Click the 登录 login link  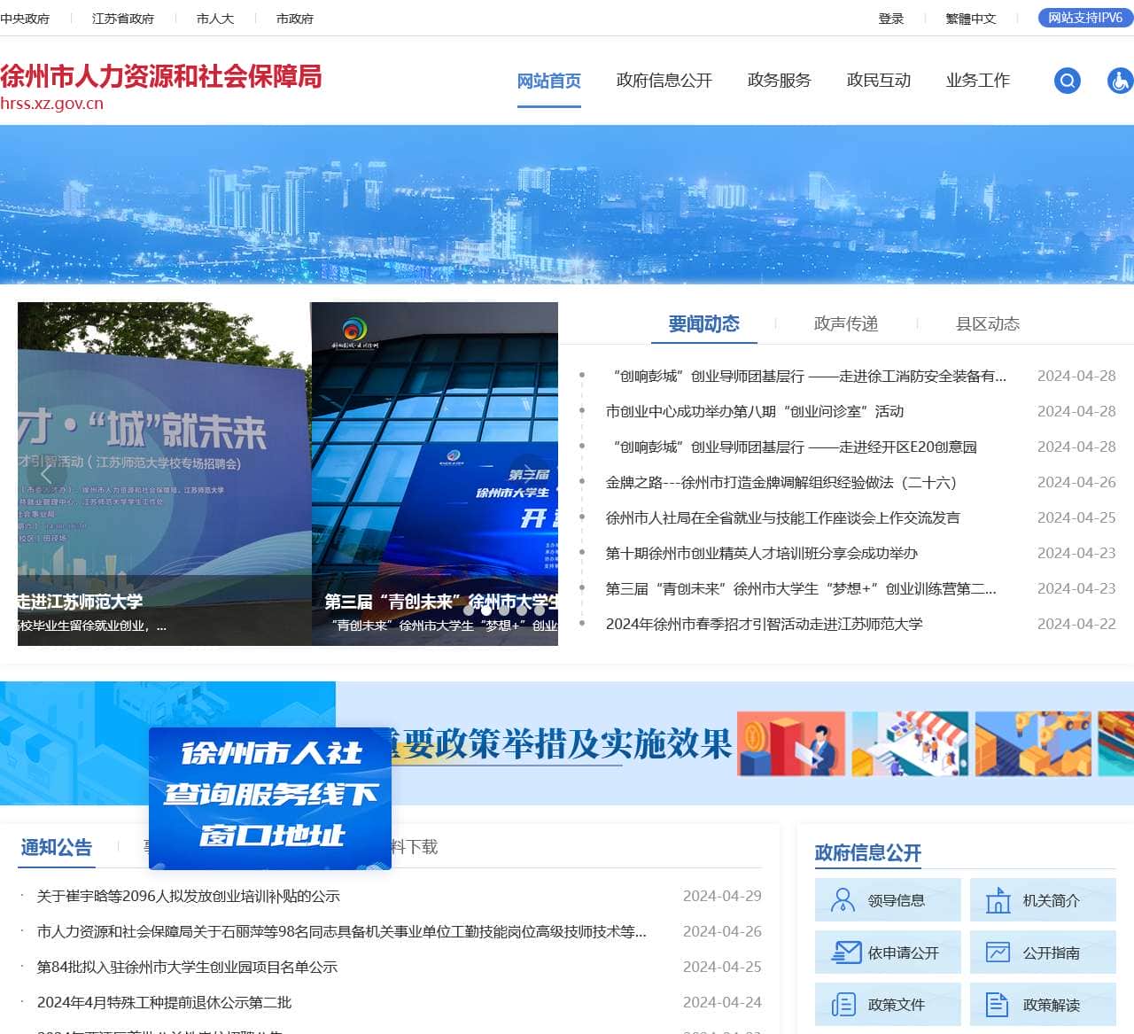coord(890,19)
